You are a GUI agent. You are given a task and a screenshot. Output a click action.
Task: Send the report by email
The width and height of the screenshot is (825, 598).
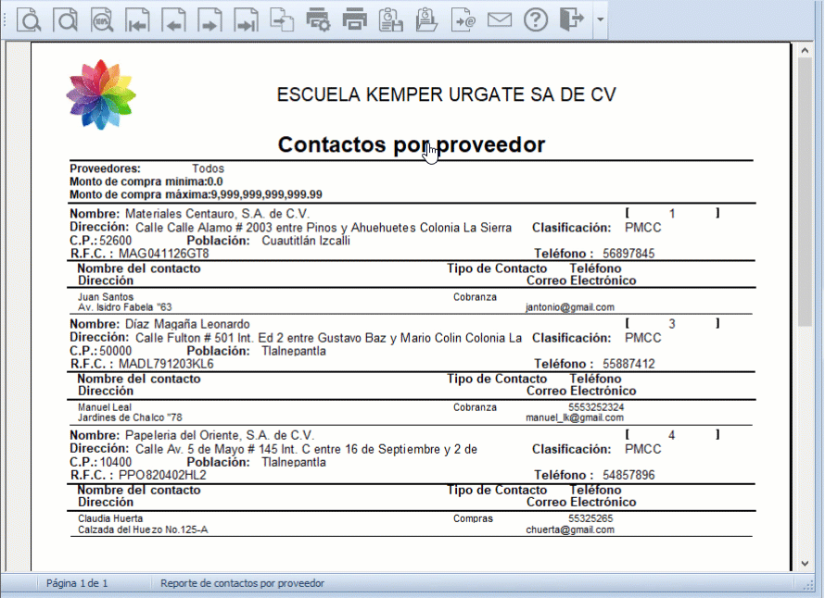point(500,19)
